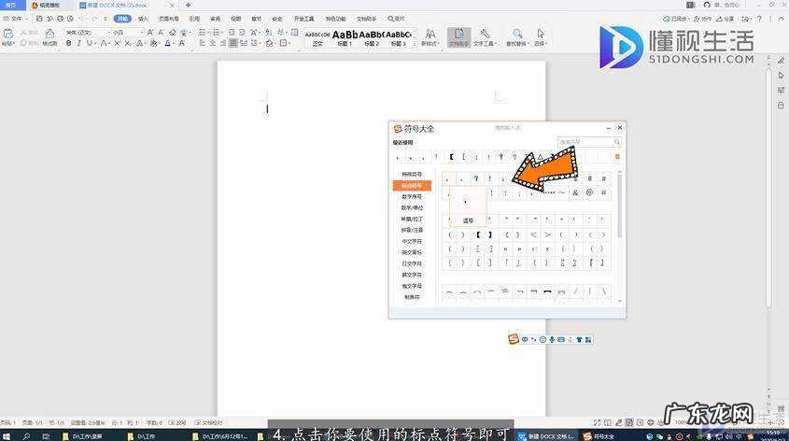The image size is (789, 441).
Task: Switch to the 插入 ribbon tab
Action: point(143,18)
